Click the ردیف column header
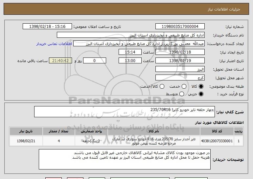Viewport: 253px width, 179px height. tap(239, 131)
